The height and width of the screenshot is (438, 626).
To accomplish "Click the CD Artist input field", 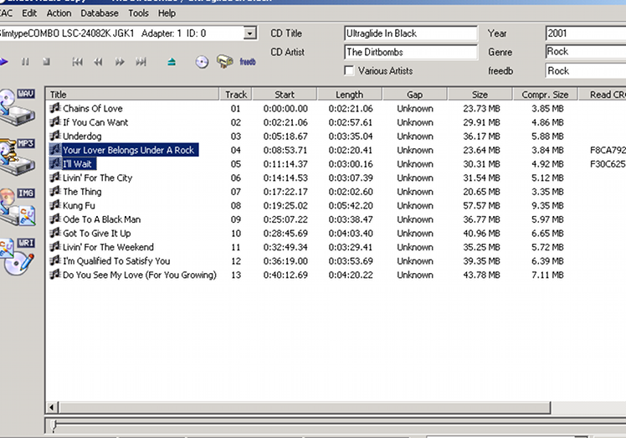I will click(411, 52).
